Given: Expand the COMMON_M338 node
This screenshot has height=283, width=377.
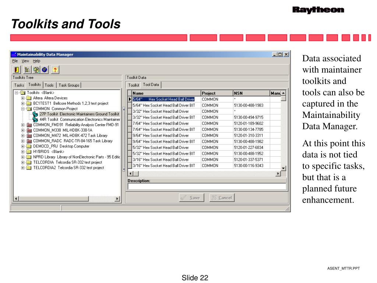Looking at the screenshot, I should pyautogui.click(x=22, y=130).
